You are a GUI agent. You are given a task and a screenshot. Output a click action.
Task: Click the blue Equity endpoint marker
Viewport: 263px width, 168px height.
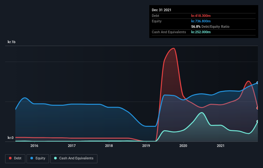[258, 83]
